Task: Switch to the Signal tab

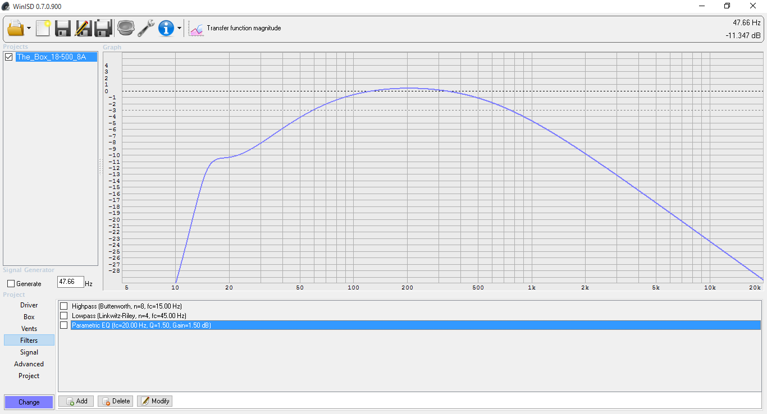Action: pos(29,352)
